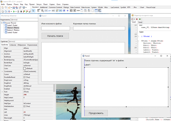Screen dimensions: 171x121
Task: Choose the TRadioButton palette component
Action: (68, 10)
